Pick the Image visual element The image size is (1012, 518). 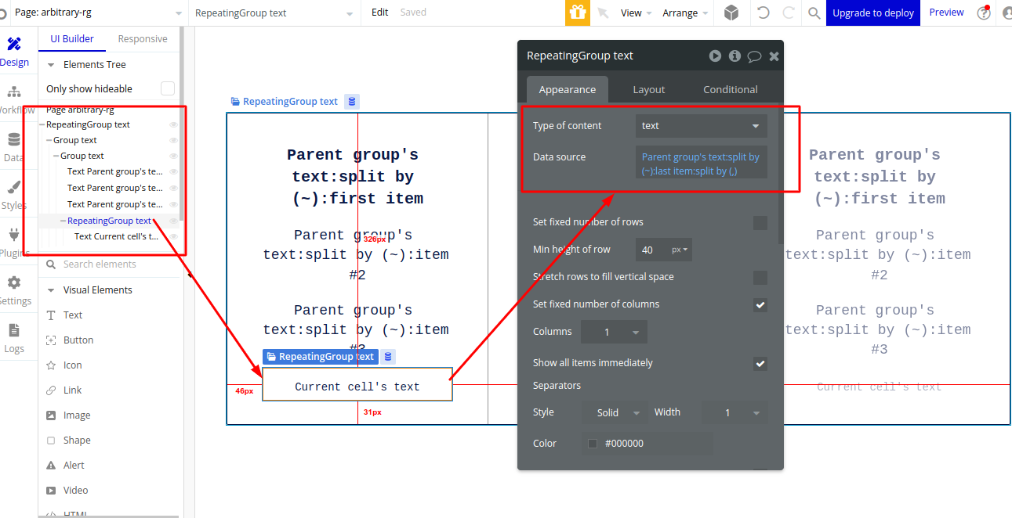pos(77,415)
